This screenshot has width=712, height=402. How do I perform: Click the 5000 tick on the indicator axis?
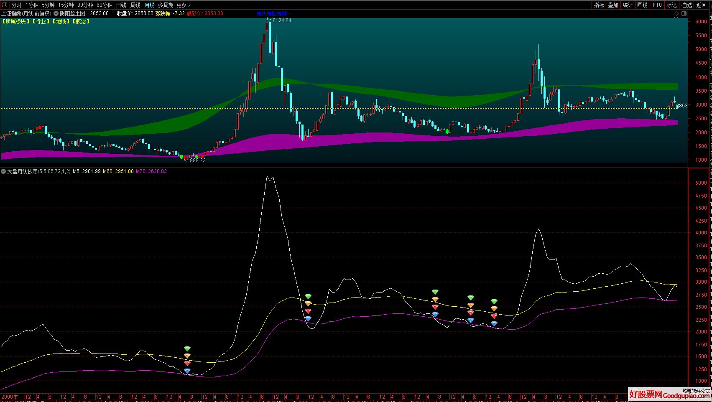[701, 183]
